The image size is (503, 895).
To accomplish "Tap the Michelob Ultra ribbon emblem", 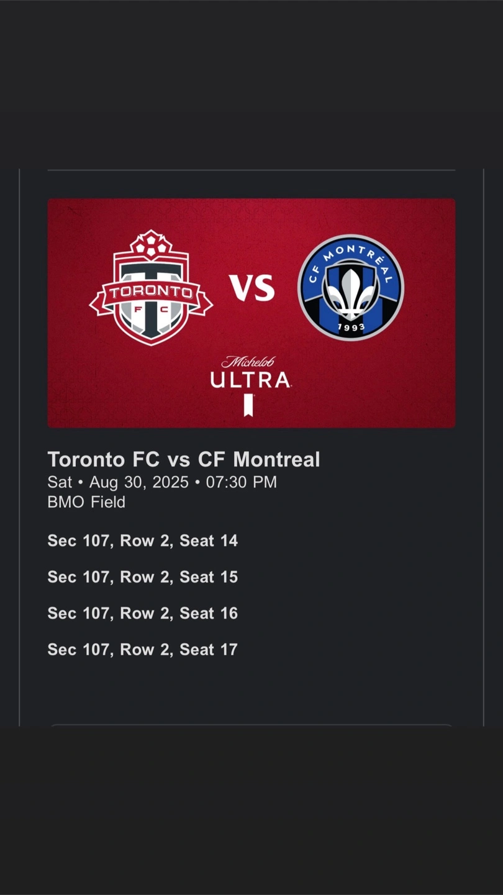I will pos(249,405).
